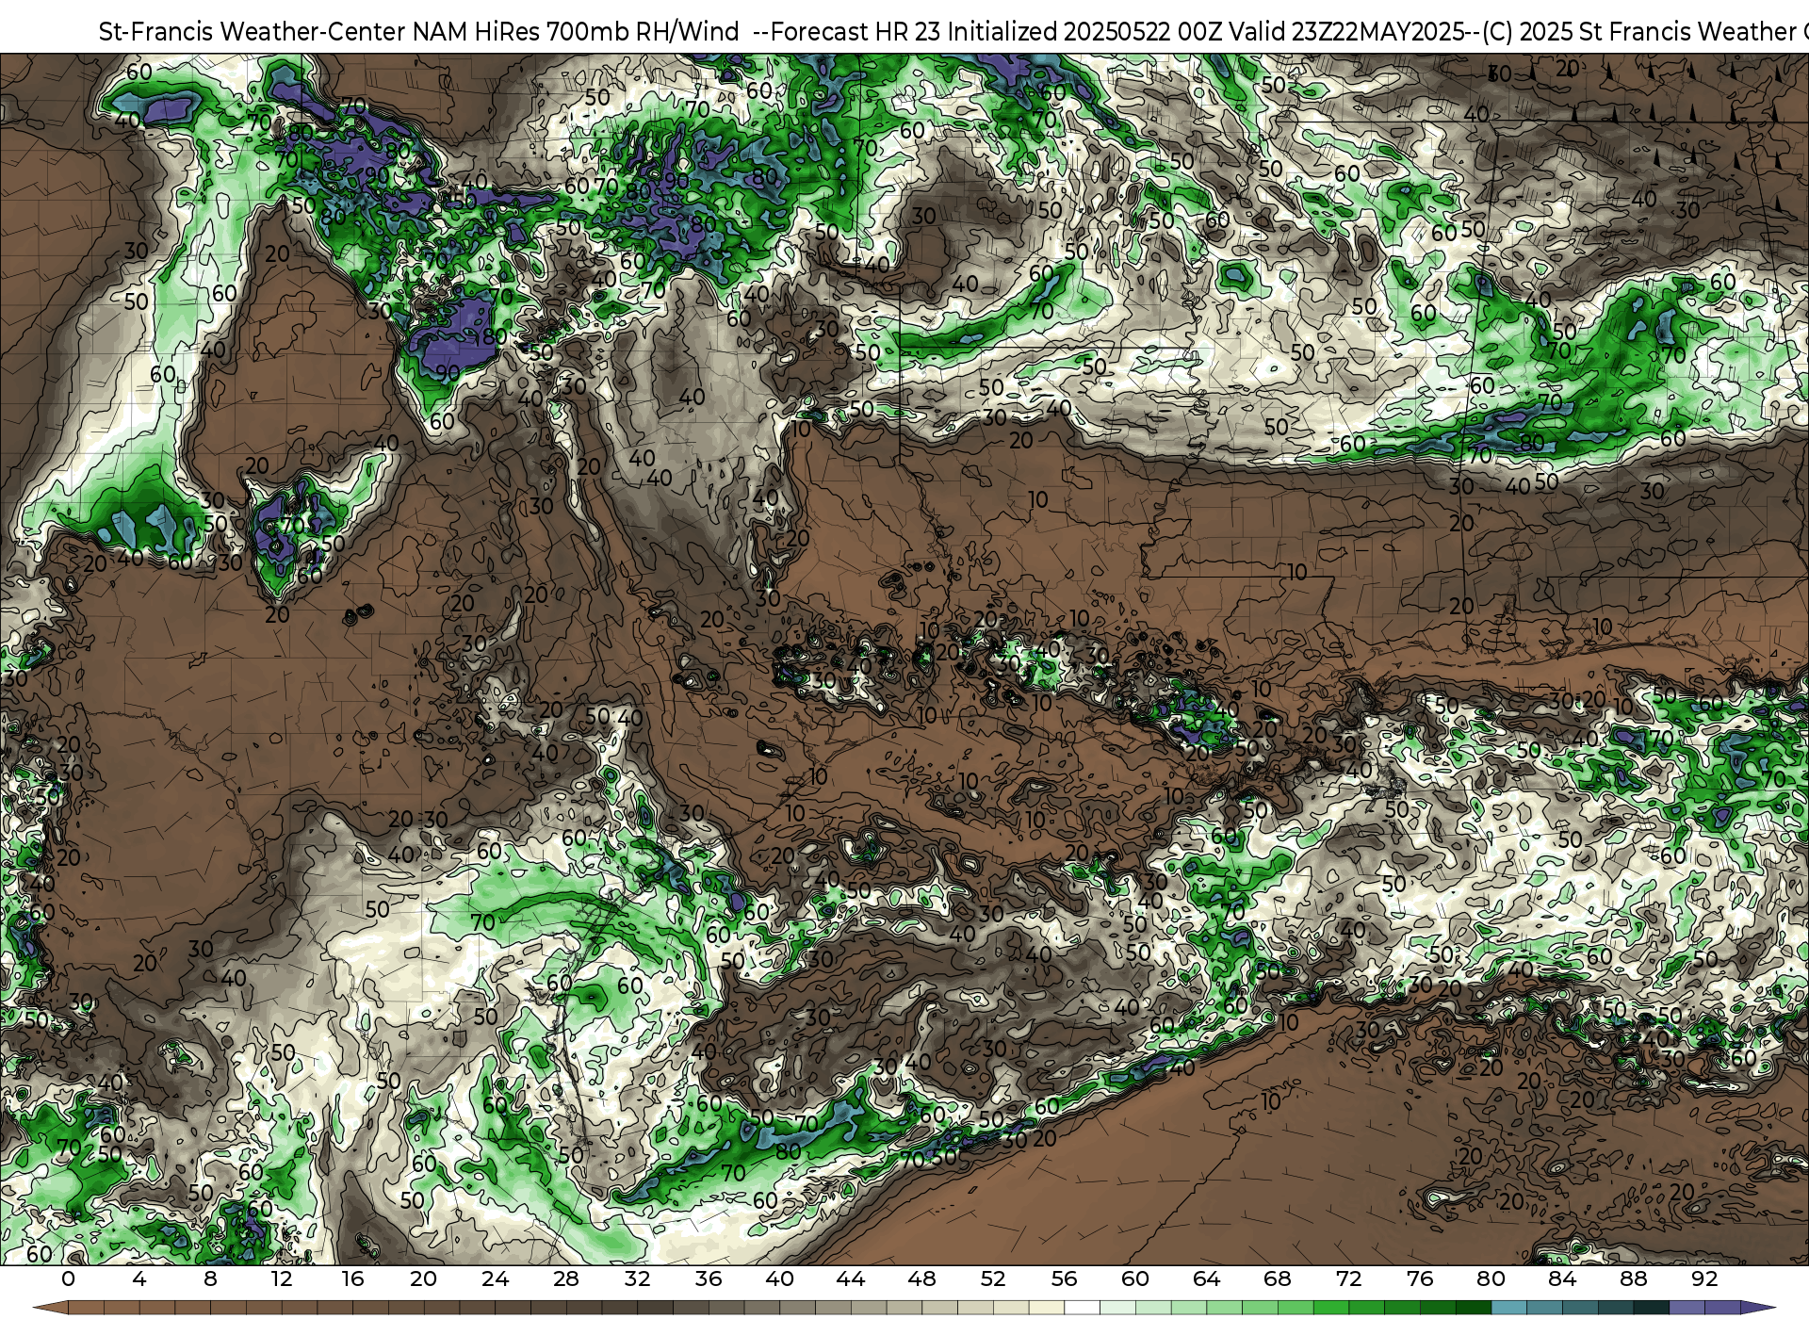
Task: Click the colorbar scale label '88'
Action: click(x=1634, y=1278)
